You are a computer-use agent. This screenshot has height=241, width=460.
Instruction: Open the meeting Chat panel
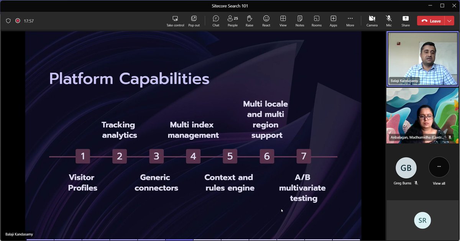click(216, 21)
